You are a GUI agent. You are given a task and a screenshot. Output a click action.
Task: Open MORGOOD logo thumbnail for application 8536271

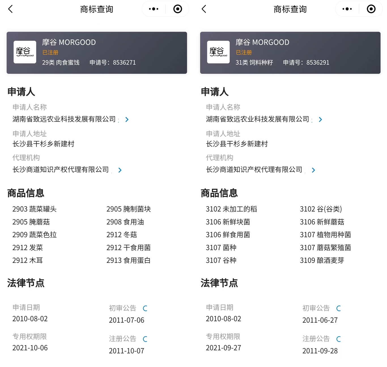tap(25, 52)
